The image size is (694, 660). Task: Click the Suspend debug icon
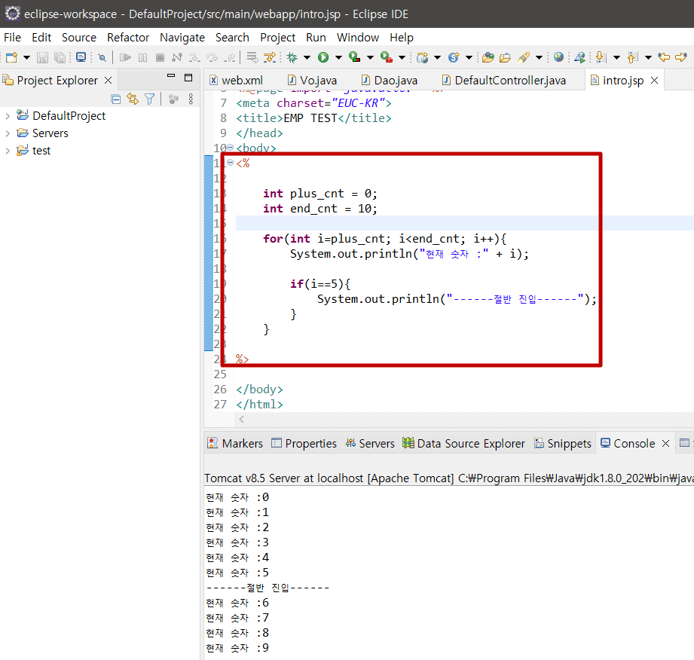click(142, 57)
